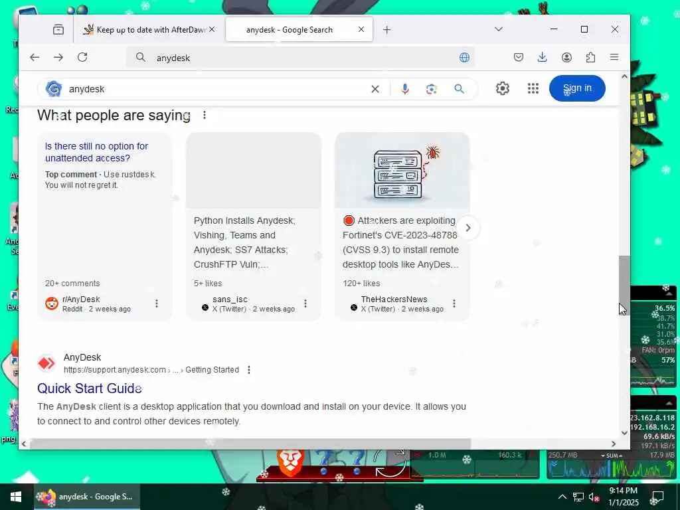This screenshot has width=680, height=510.
Task: Open Google Lens image search
Action: point(431,89)
